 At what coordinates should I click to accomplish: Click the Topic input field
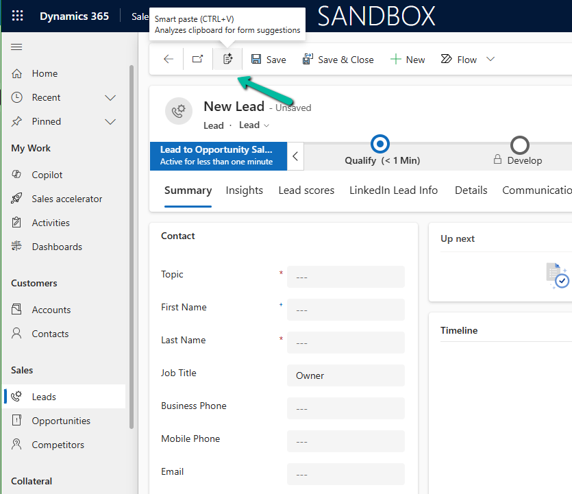(x=345, y=277)
